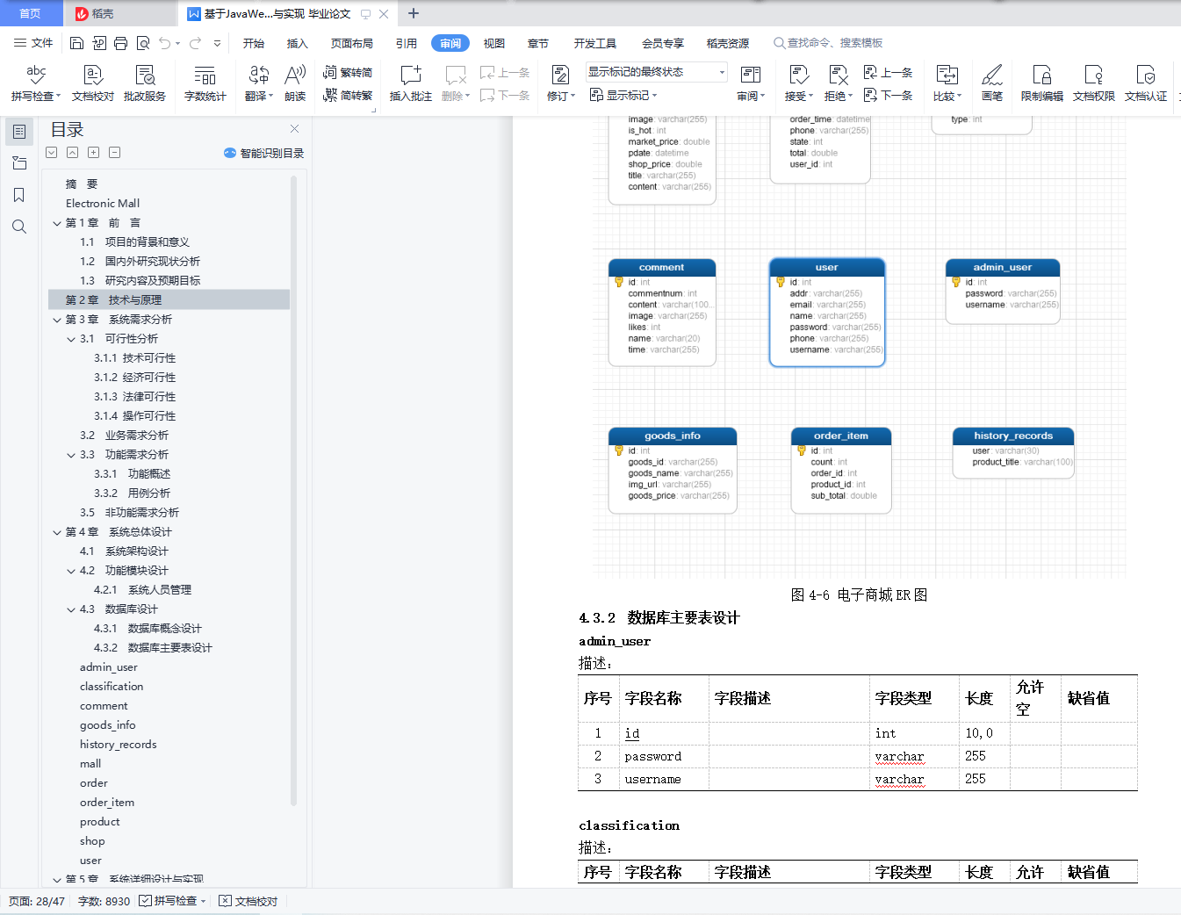The image size is (1181, 915).
Task: Jump to 4.3.2 数据库主要表设计 in outline
Action: pyautogui.click(x=153, y=648)
